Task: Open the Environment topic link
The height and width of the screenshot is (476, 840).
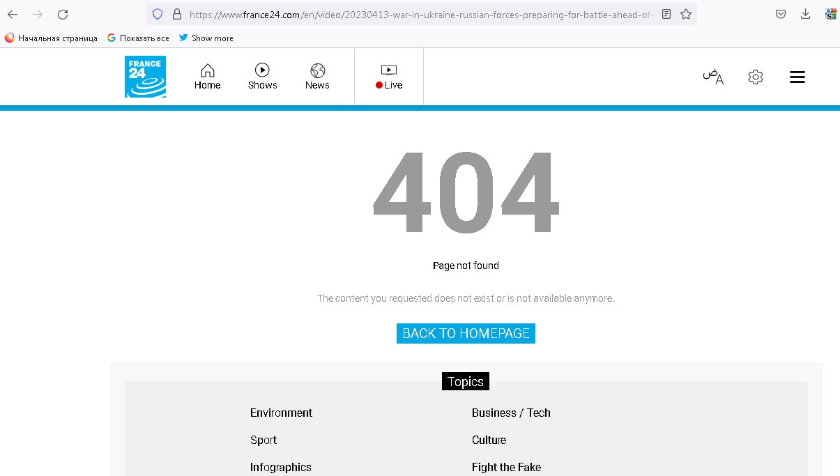Action: [x=281, y=413]
